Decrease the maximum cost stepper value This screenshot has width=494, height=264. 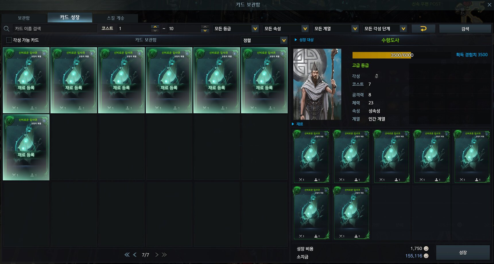[x=205, y=31]
